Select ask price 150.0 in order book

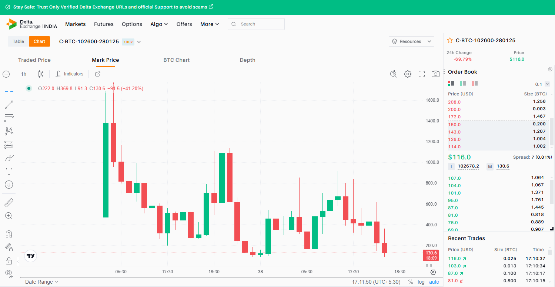454,125
